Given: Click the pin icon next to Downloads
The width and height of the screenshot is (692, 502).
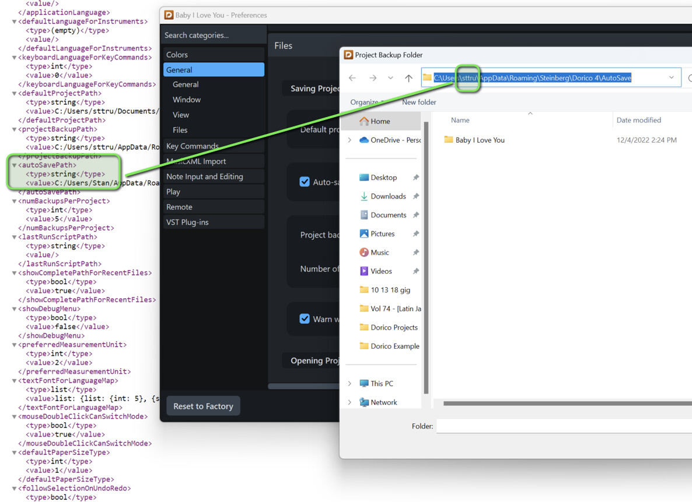Looking at the screenshot, I should 416,196.
